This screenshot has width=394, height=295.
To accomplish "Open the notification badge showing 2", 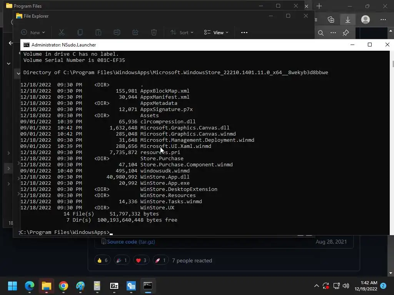I will click(383, 286).
